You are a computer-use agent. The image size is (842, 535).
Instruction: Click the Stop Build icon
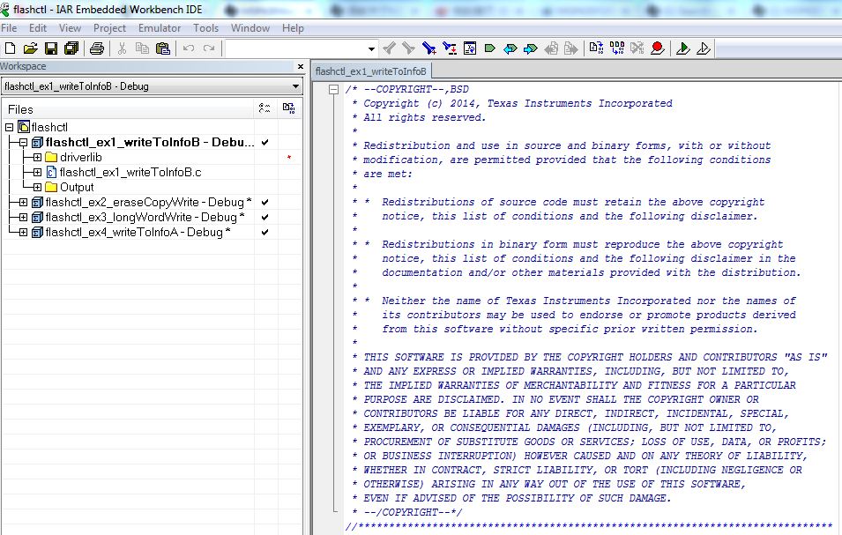(637, 48)
